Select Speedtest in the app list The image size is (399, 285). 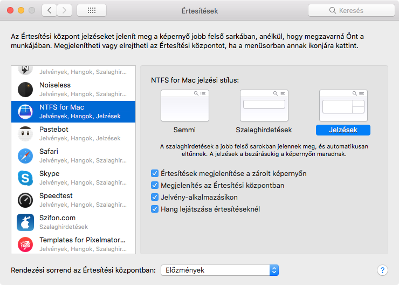pos(73,200)
